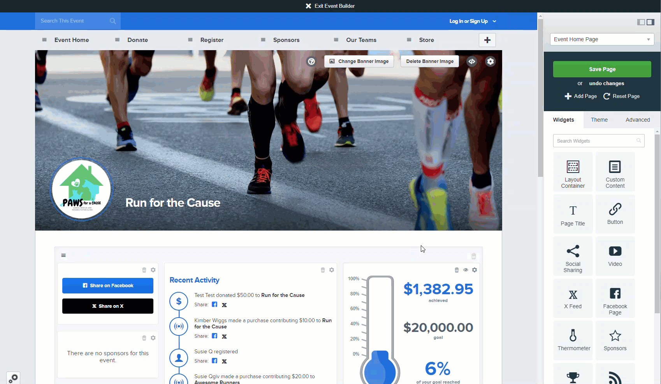Select the Sponsors star widget
This screenshot has height=384, width=661.
pos(615,340)
